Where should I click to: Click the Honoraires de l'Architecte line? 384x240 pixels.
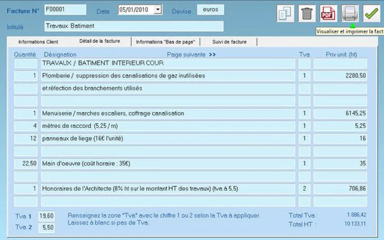(x=168, y=189)
